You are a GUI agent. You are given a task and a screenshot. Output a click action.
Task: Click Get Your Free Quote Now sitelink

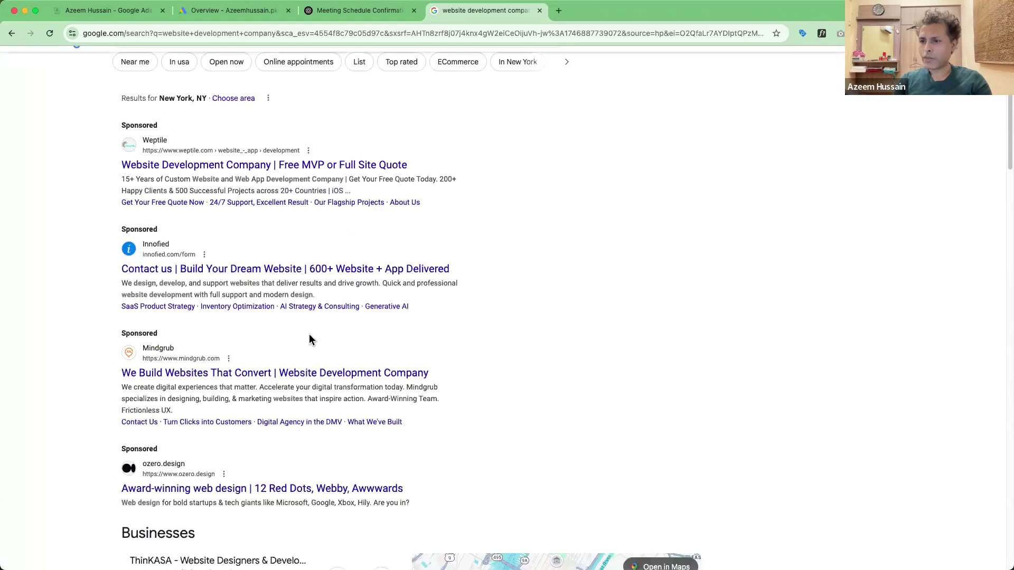point(163,202)
